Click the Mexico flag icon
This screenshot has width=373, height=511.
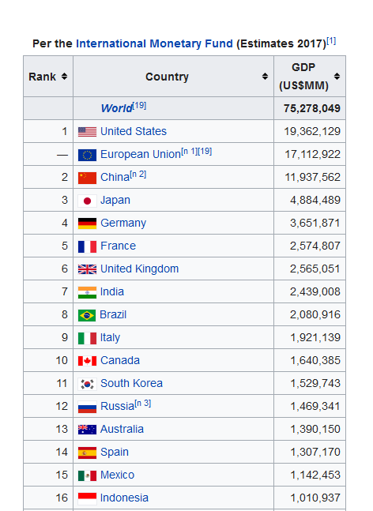87,475
